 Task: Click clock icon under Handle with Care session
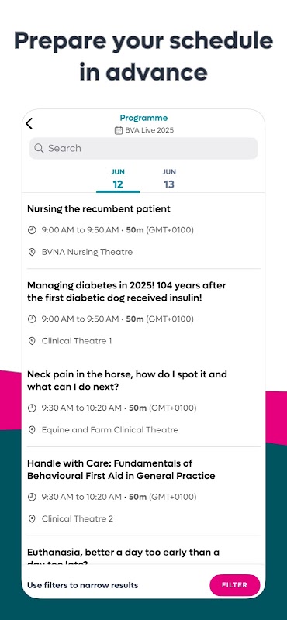click(x=32, y=497)
